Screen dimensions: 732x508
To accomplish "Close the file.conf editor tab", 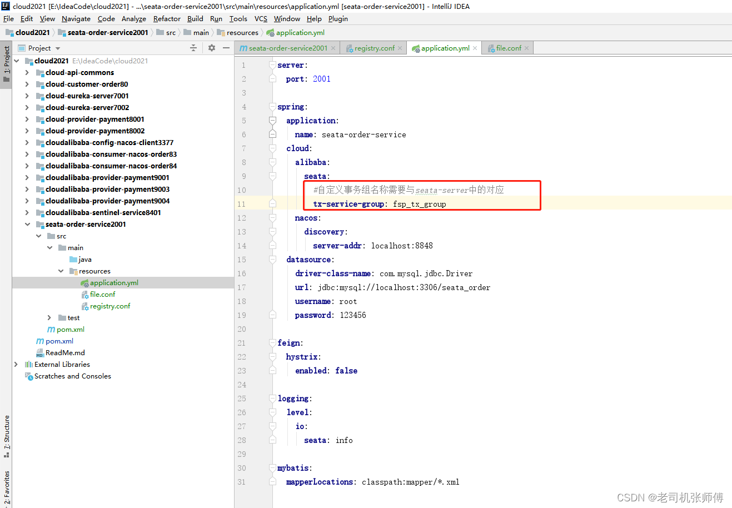I will click(x=527, y=48).
